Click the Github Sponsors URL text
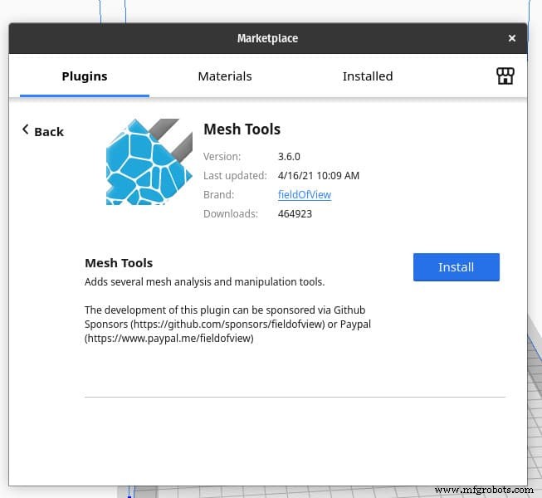 pos(229,325)
